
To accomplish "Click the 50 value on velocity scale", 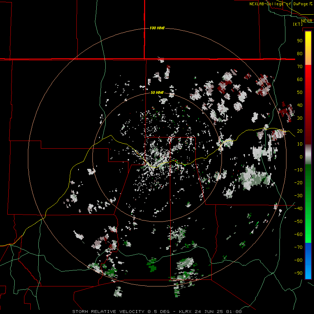I will coord(300,92).
